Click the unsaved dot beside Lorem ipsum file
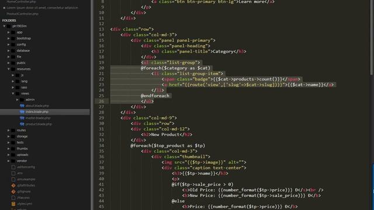Image resolution: width=374 pixels, height=210 pixels. pyautogui.click(x=4, y=8)
